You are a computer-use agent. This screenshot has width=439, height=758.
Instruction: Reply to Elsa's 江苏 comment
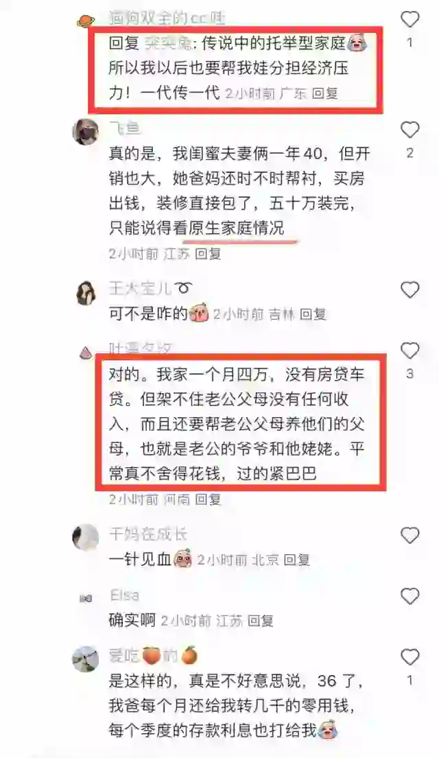[260, 621]
